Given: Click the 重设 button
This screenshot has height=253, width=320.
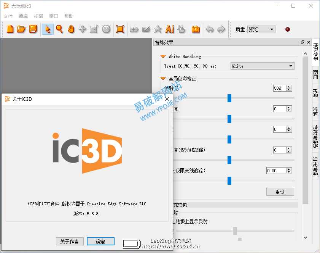Looking at the screenshot, I should 280,192.
